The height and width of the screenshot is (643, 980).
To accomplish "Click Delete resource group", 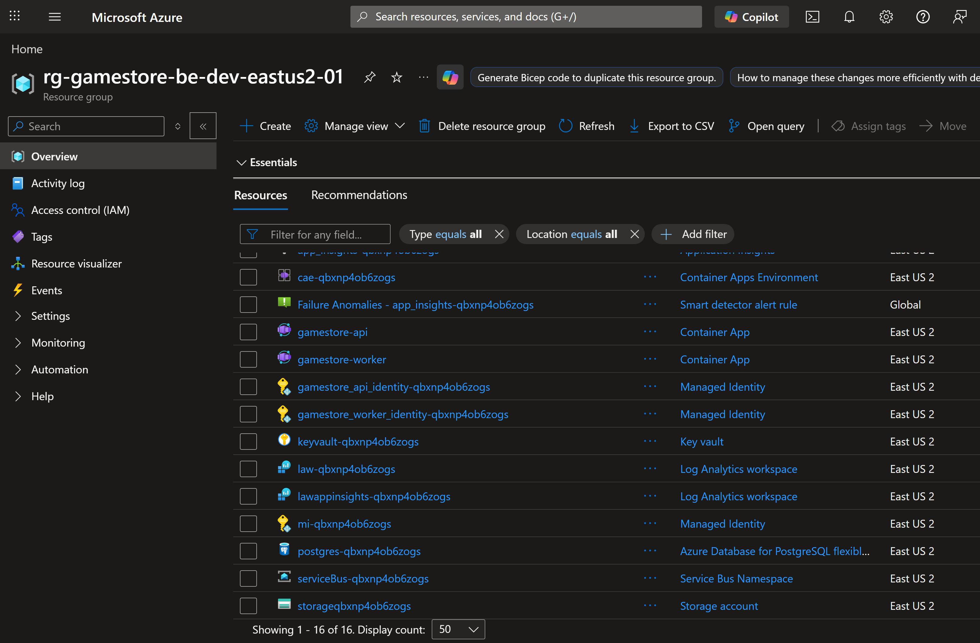I will (482, 126).
